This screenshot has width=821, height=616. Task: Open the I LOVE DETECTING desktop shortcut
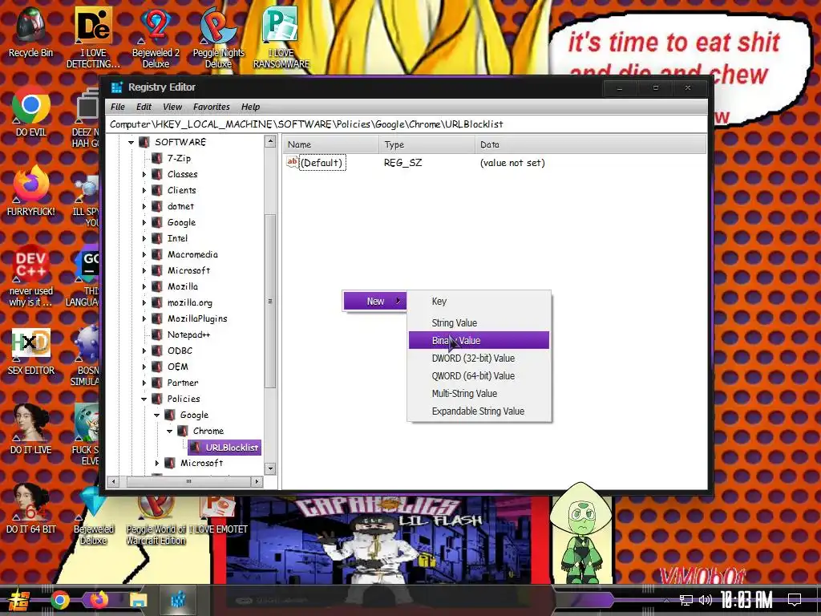tap(93, 37)
